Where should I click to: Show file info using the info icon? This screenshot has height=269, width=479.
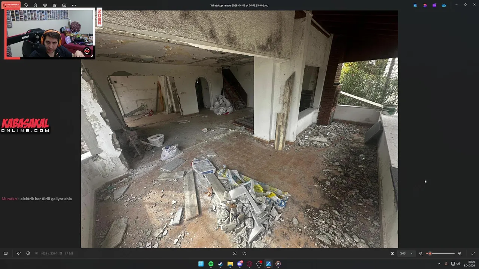click(28, 253)
